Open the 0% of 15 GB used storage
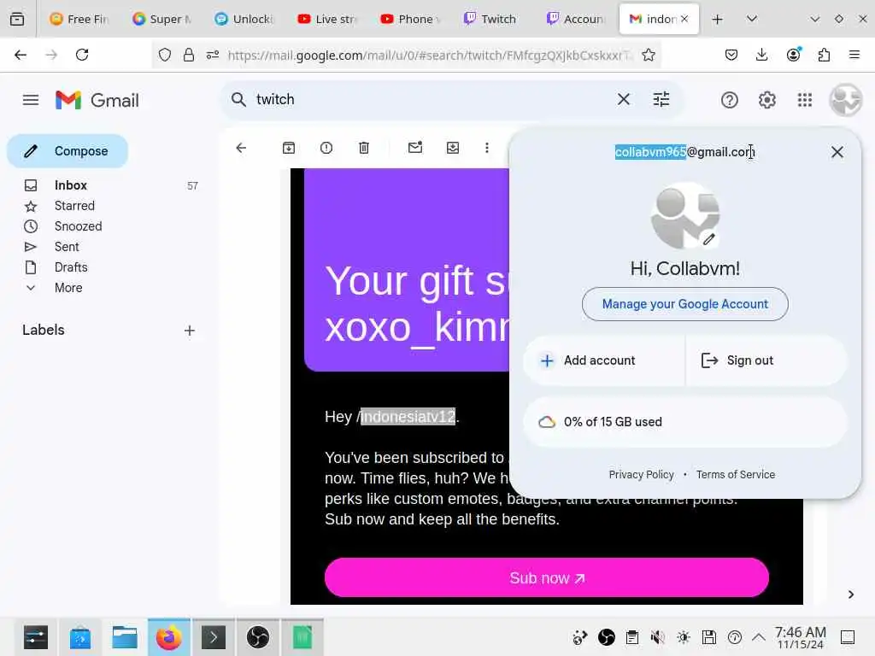The width and height of the screenshot is (875, 656). [x=685, y=422]
